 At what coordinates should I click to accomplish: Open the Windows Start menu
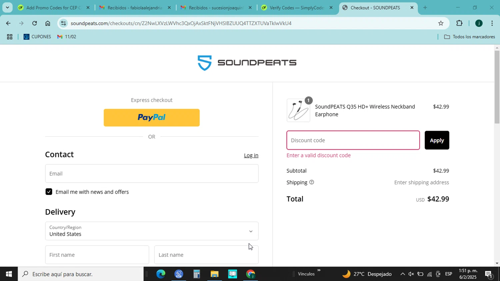click(x=9, y=274)
